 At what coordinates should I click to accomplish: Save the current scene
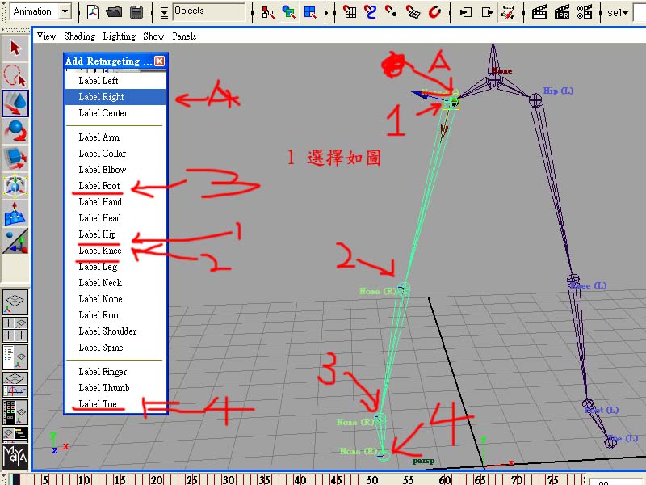point(136,12)
